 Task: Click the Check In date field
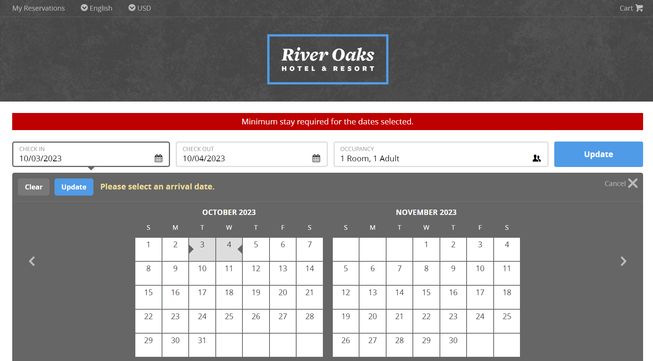click(x=91, y=154)
